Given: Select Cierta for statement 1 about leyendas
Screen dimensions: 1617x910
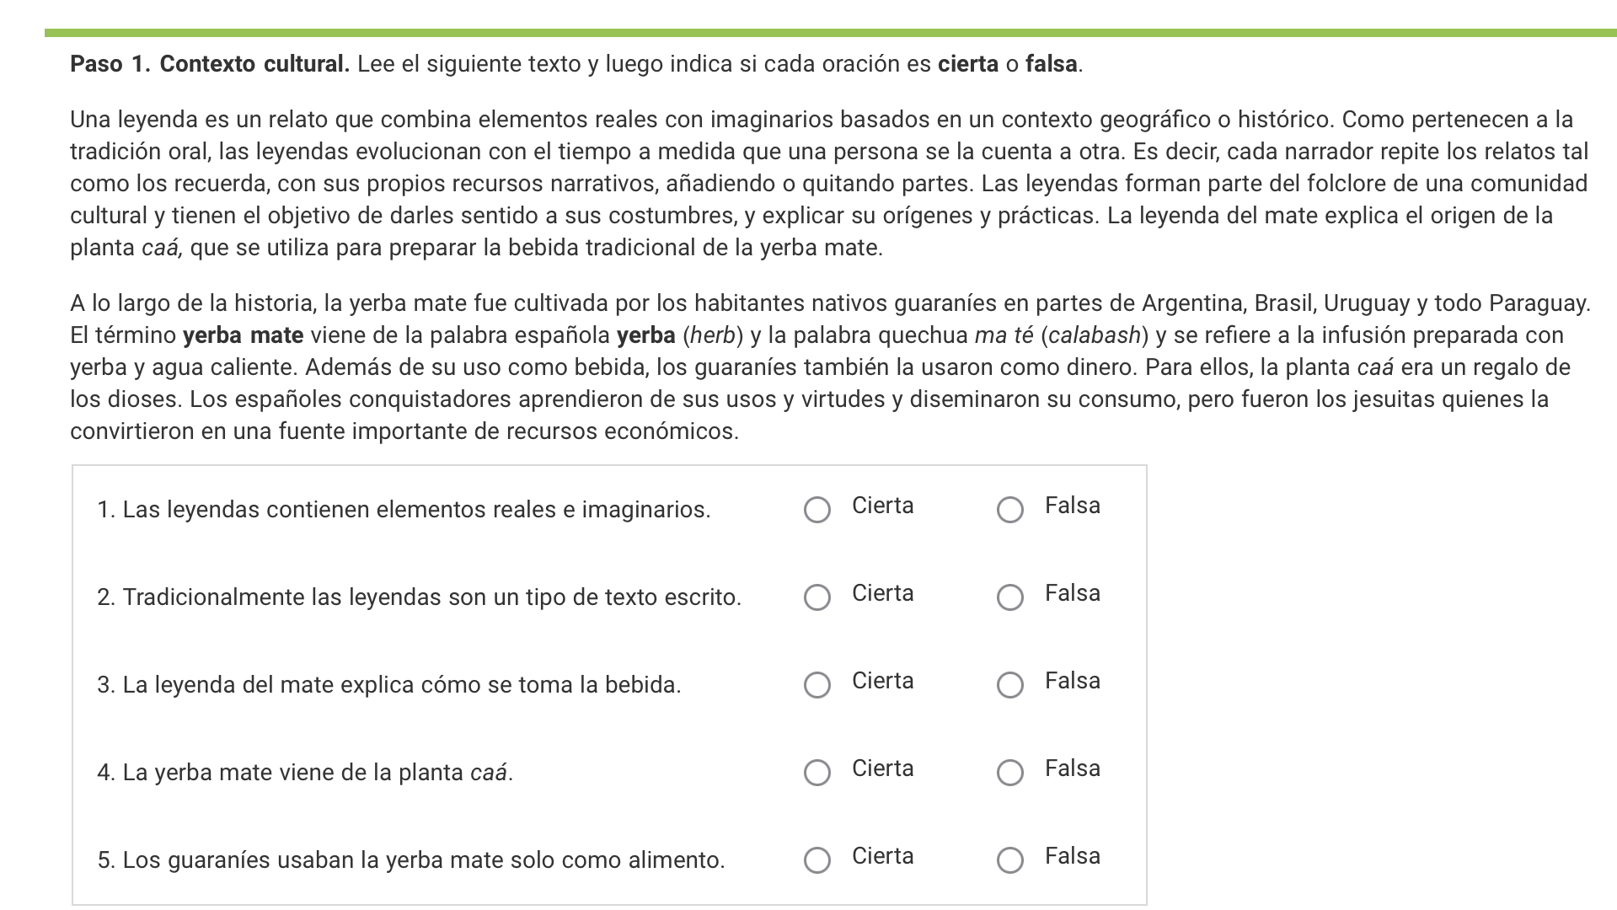Looking at the screenshot, I should coord(817,510).
